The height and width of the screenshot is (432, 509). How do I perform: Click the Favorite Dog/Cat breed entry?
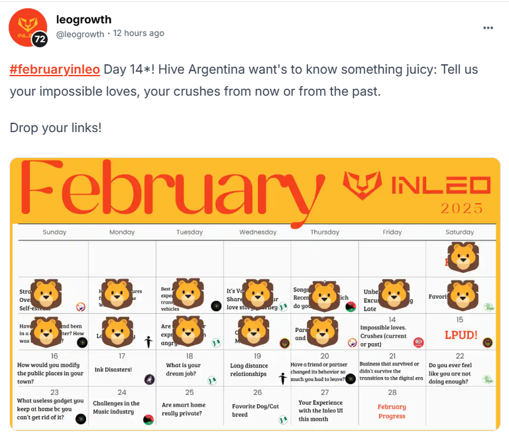[x=255, y=410]
